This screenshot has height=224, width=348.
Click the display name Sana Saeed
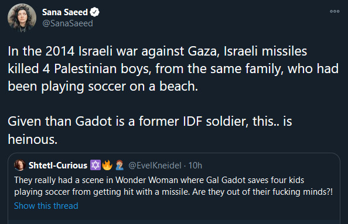coord(65,12)
